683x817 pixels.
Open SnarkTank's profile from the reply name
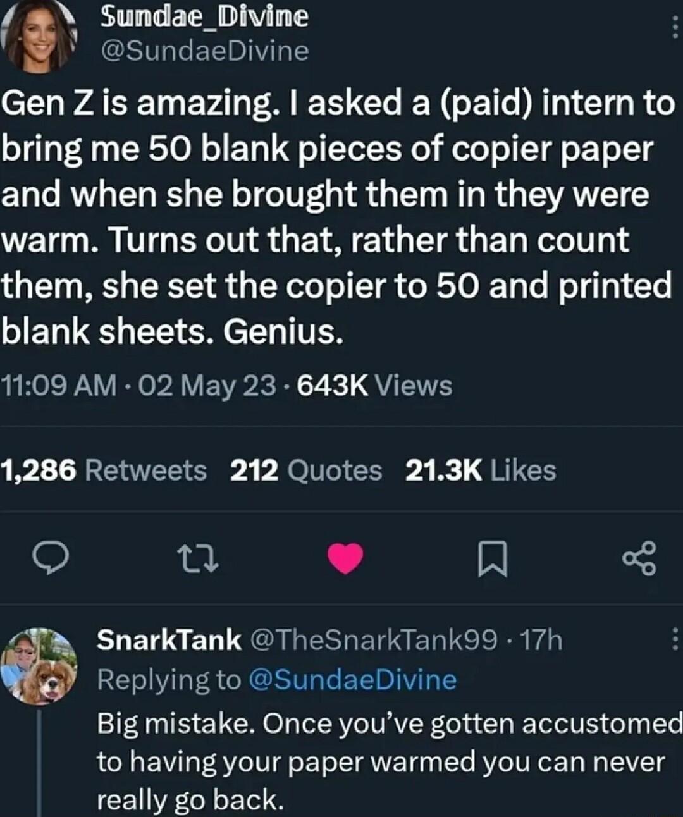coord(169,640)
